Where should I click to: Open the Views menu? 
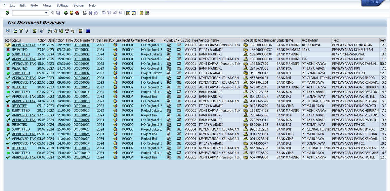pos(47,6)
